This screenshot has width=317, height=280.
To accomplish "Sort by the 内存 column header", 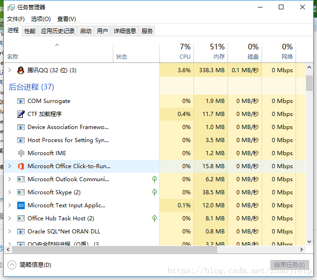I will point(211,52).
